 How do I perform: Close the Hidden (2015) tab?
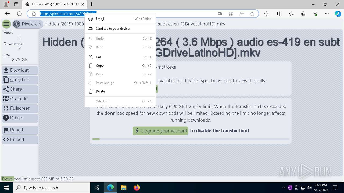[x=83, y=4]
